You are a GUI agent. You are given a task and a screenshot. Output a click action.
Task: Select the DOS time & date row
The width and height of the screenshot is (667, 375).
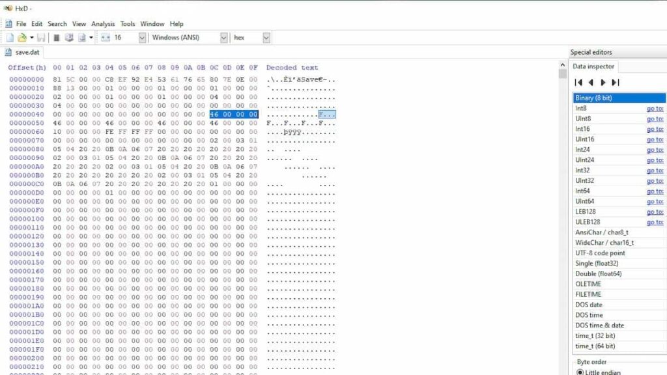619,326
